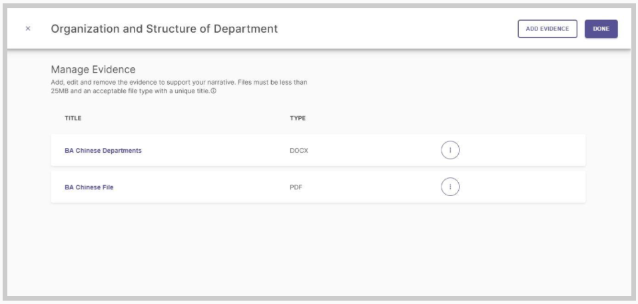This screenshot has width=638, height=304.
Task: Click the Organization and Structure of Department title
Action: 164,29
